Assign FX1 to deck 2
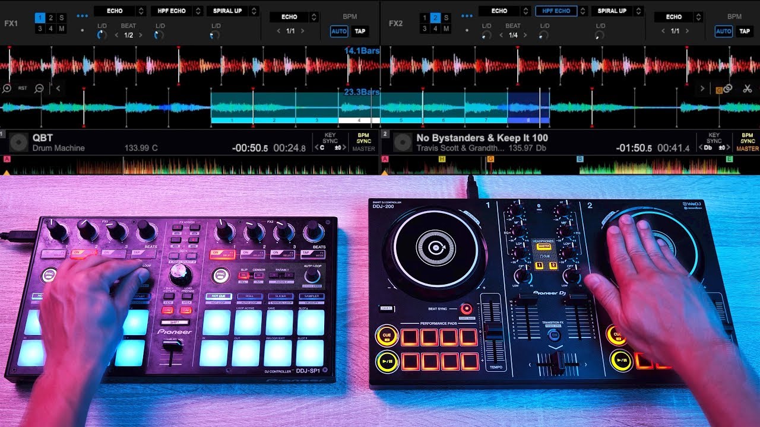The height and width of the screenshot is (427, 760). click(50, 18)
